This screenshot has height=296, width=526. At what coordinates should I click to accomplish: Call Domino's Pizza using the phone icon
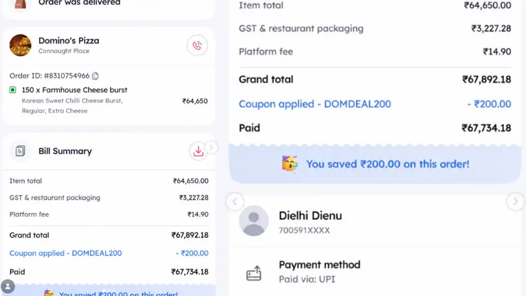(197, 45)
